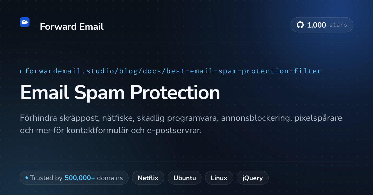Click the Email Spam Protection heading
The width and height of the screenshot is (373, 195).
(120, 92)
